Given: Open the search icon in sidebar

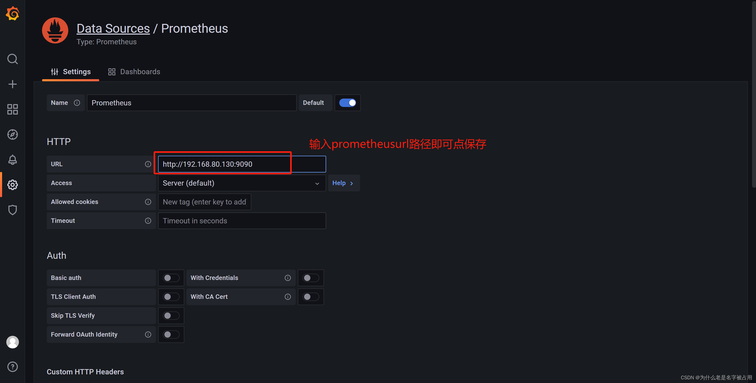Looking at the screenshot, I should 12,59.
